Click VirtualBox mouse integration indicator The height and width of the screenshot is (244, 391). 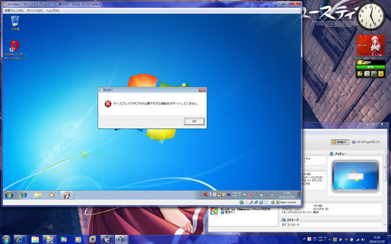(272, 202)
